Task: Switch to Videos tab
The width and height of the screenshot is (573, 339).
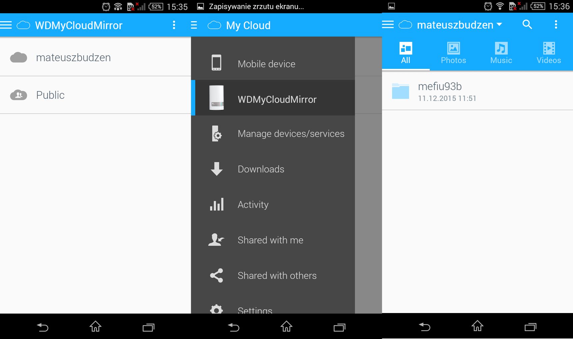Action: [x=549, y=53]
